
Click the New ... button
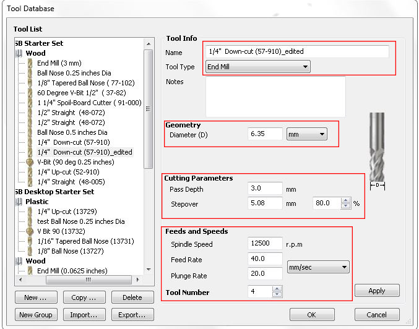[36, 297]
